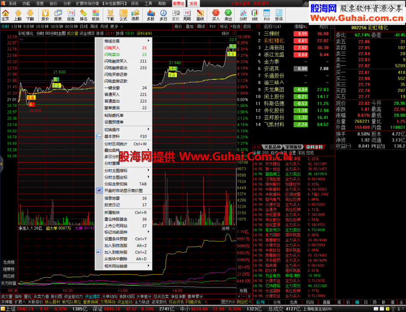The image size is (406, 312).
Task: Close the 资金博弈 indicator panel
Action: pos(233,228)
